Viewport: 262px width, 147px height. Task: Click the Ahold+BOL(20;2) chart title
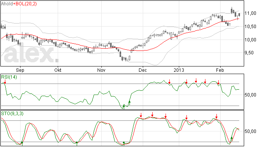[x=19, y=4]
